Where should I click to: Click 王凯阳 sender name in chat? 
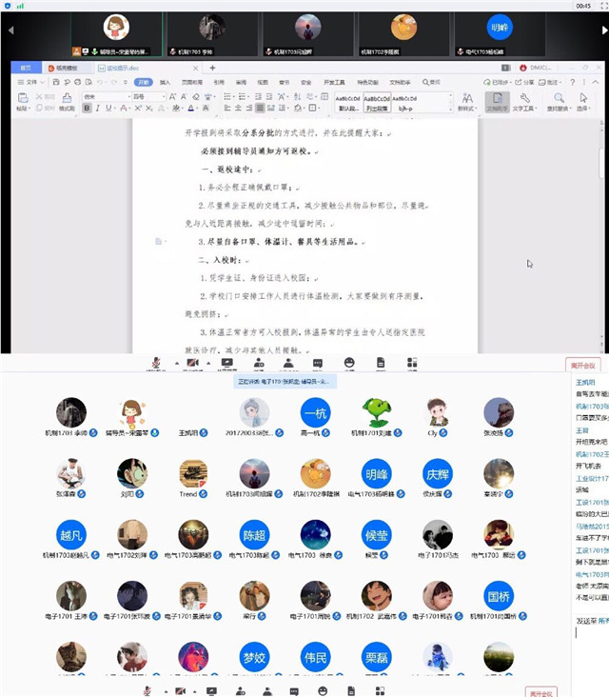point(585,382)
